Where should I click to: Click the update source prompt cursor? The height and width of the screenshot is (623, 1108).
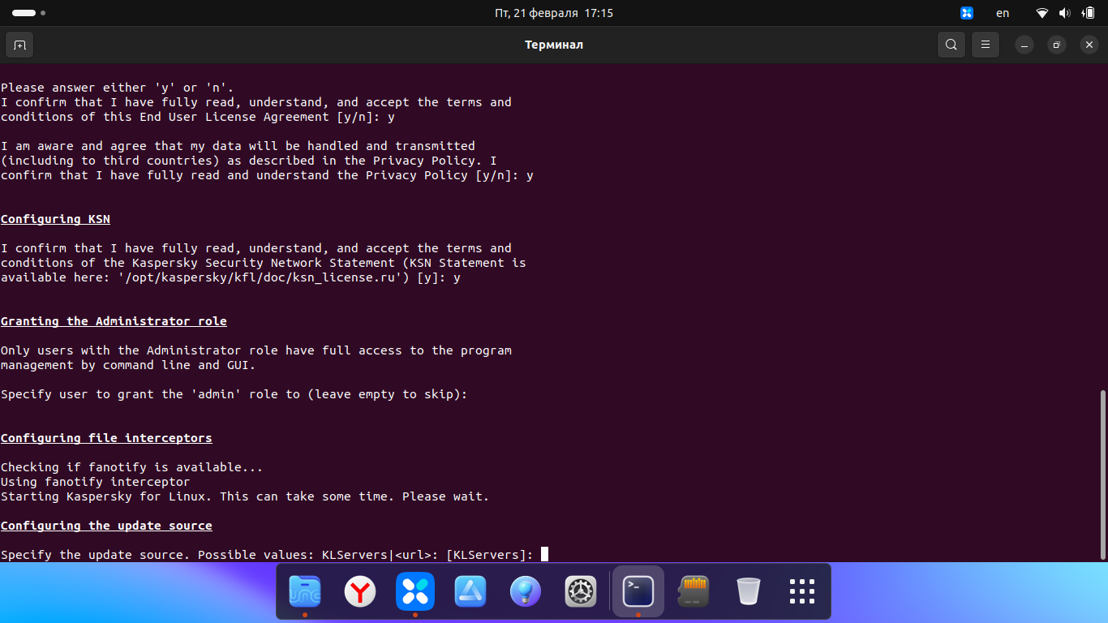coord(545,554)
